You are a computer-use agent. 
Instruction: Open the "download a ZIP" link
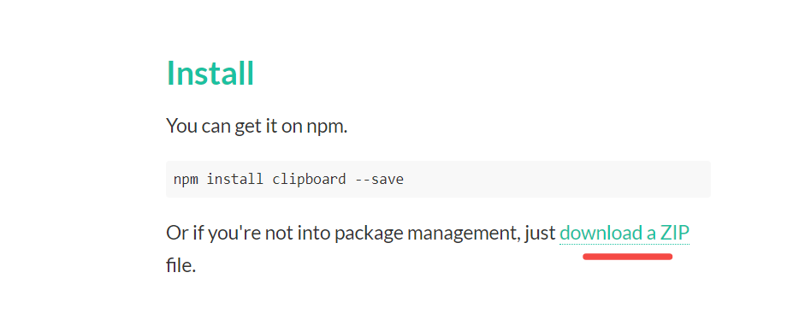[624, 234]
